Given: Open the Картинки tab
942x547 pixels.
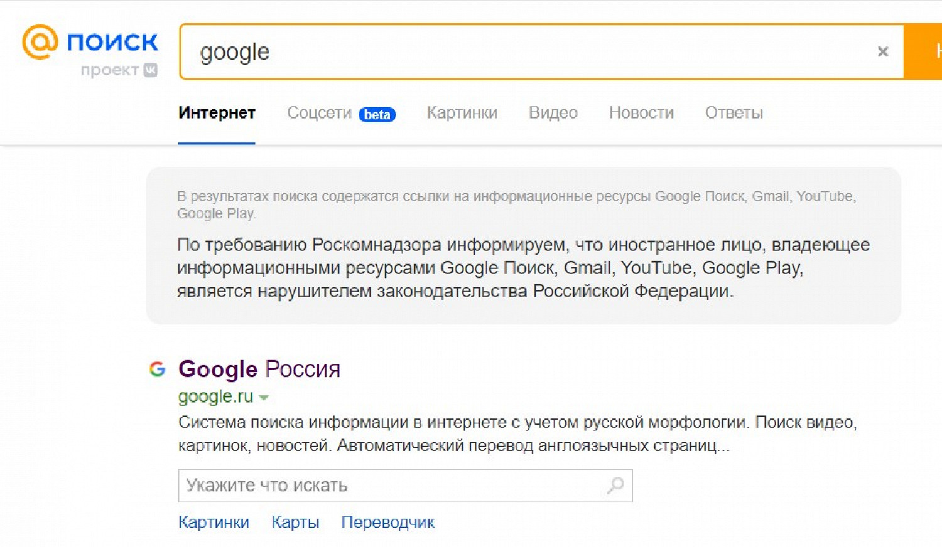Looking at the screenshot, I should point(462,113).
